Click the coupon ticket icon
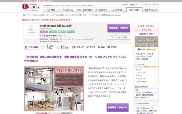The image size is (182, 114). [x=43, y=47]
